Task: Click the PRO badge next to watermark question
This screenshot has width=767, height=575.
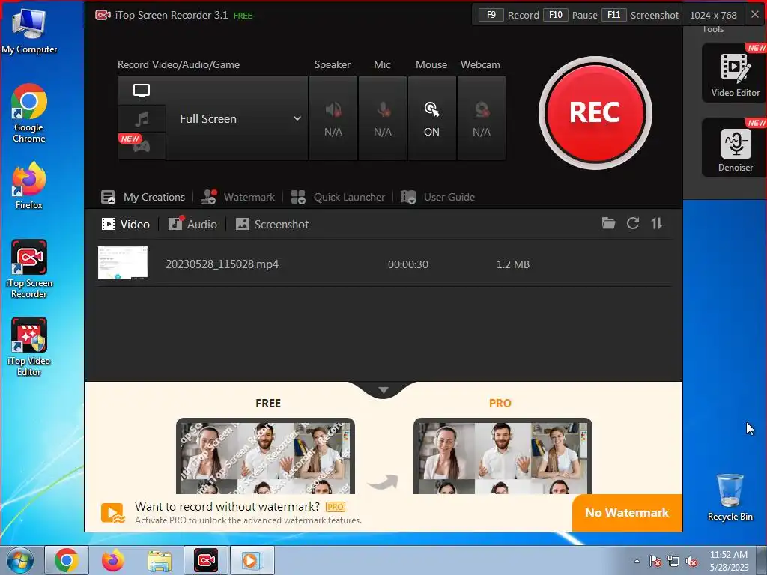Action: click(335, 507)
